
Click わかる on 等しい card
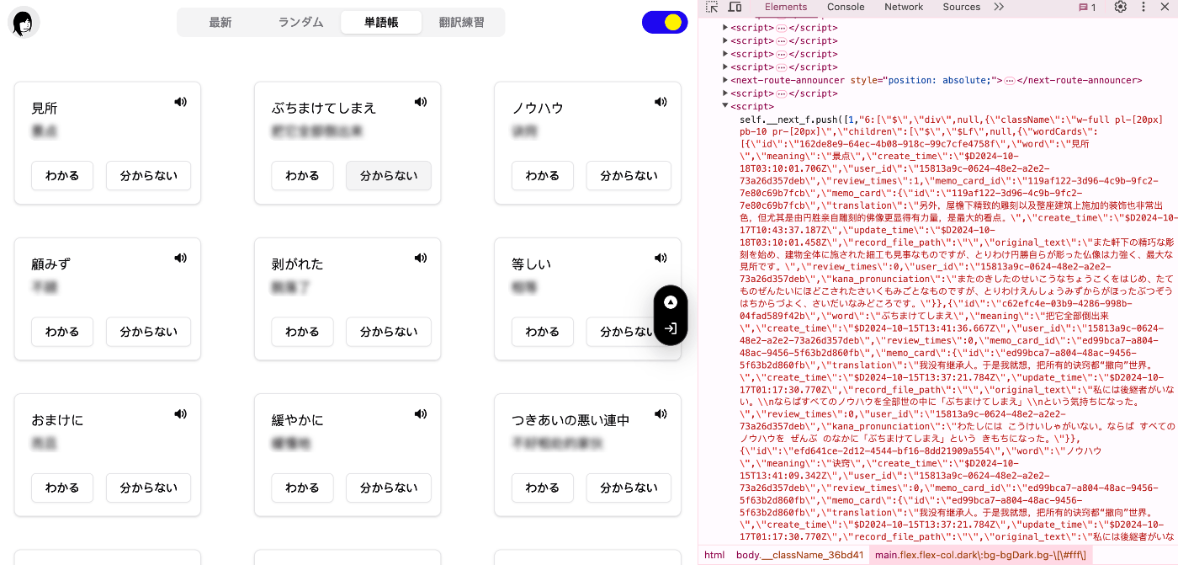pos(543,332)
